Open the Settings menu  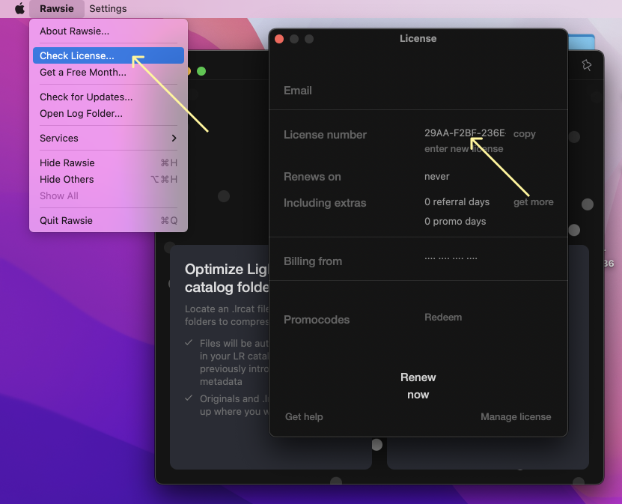108,8
